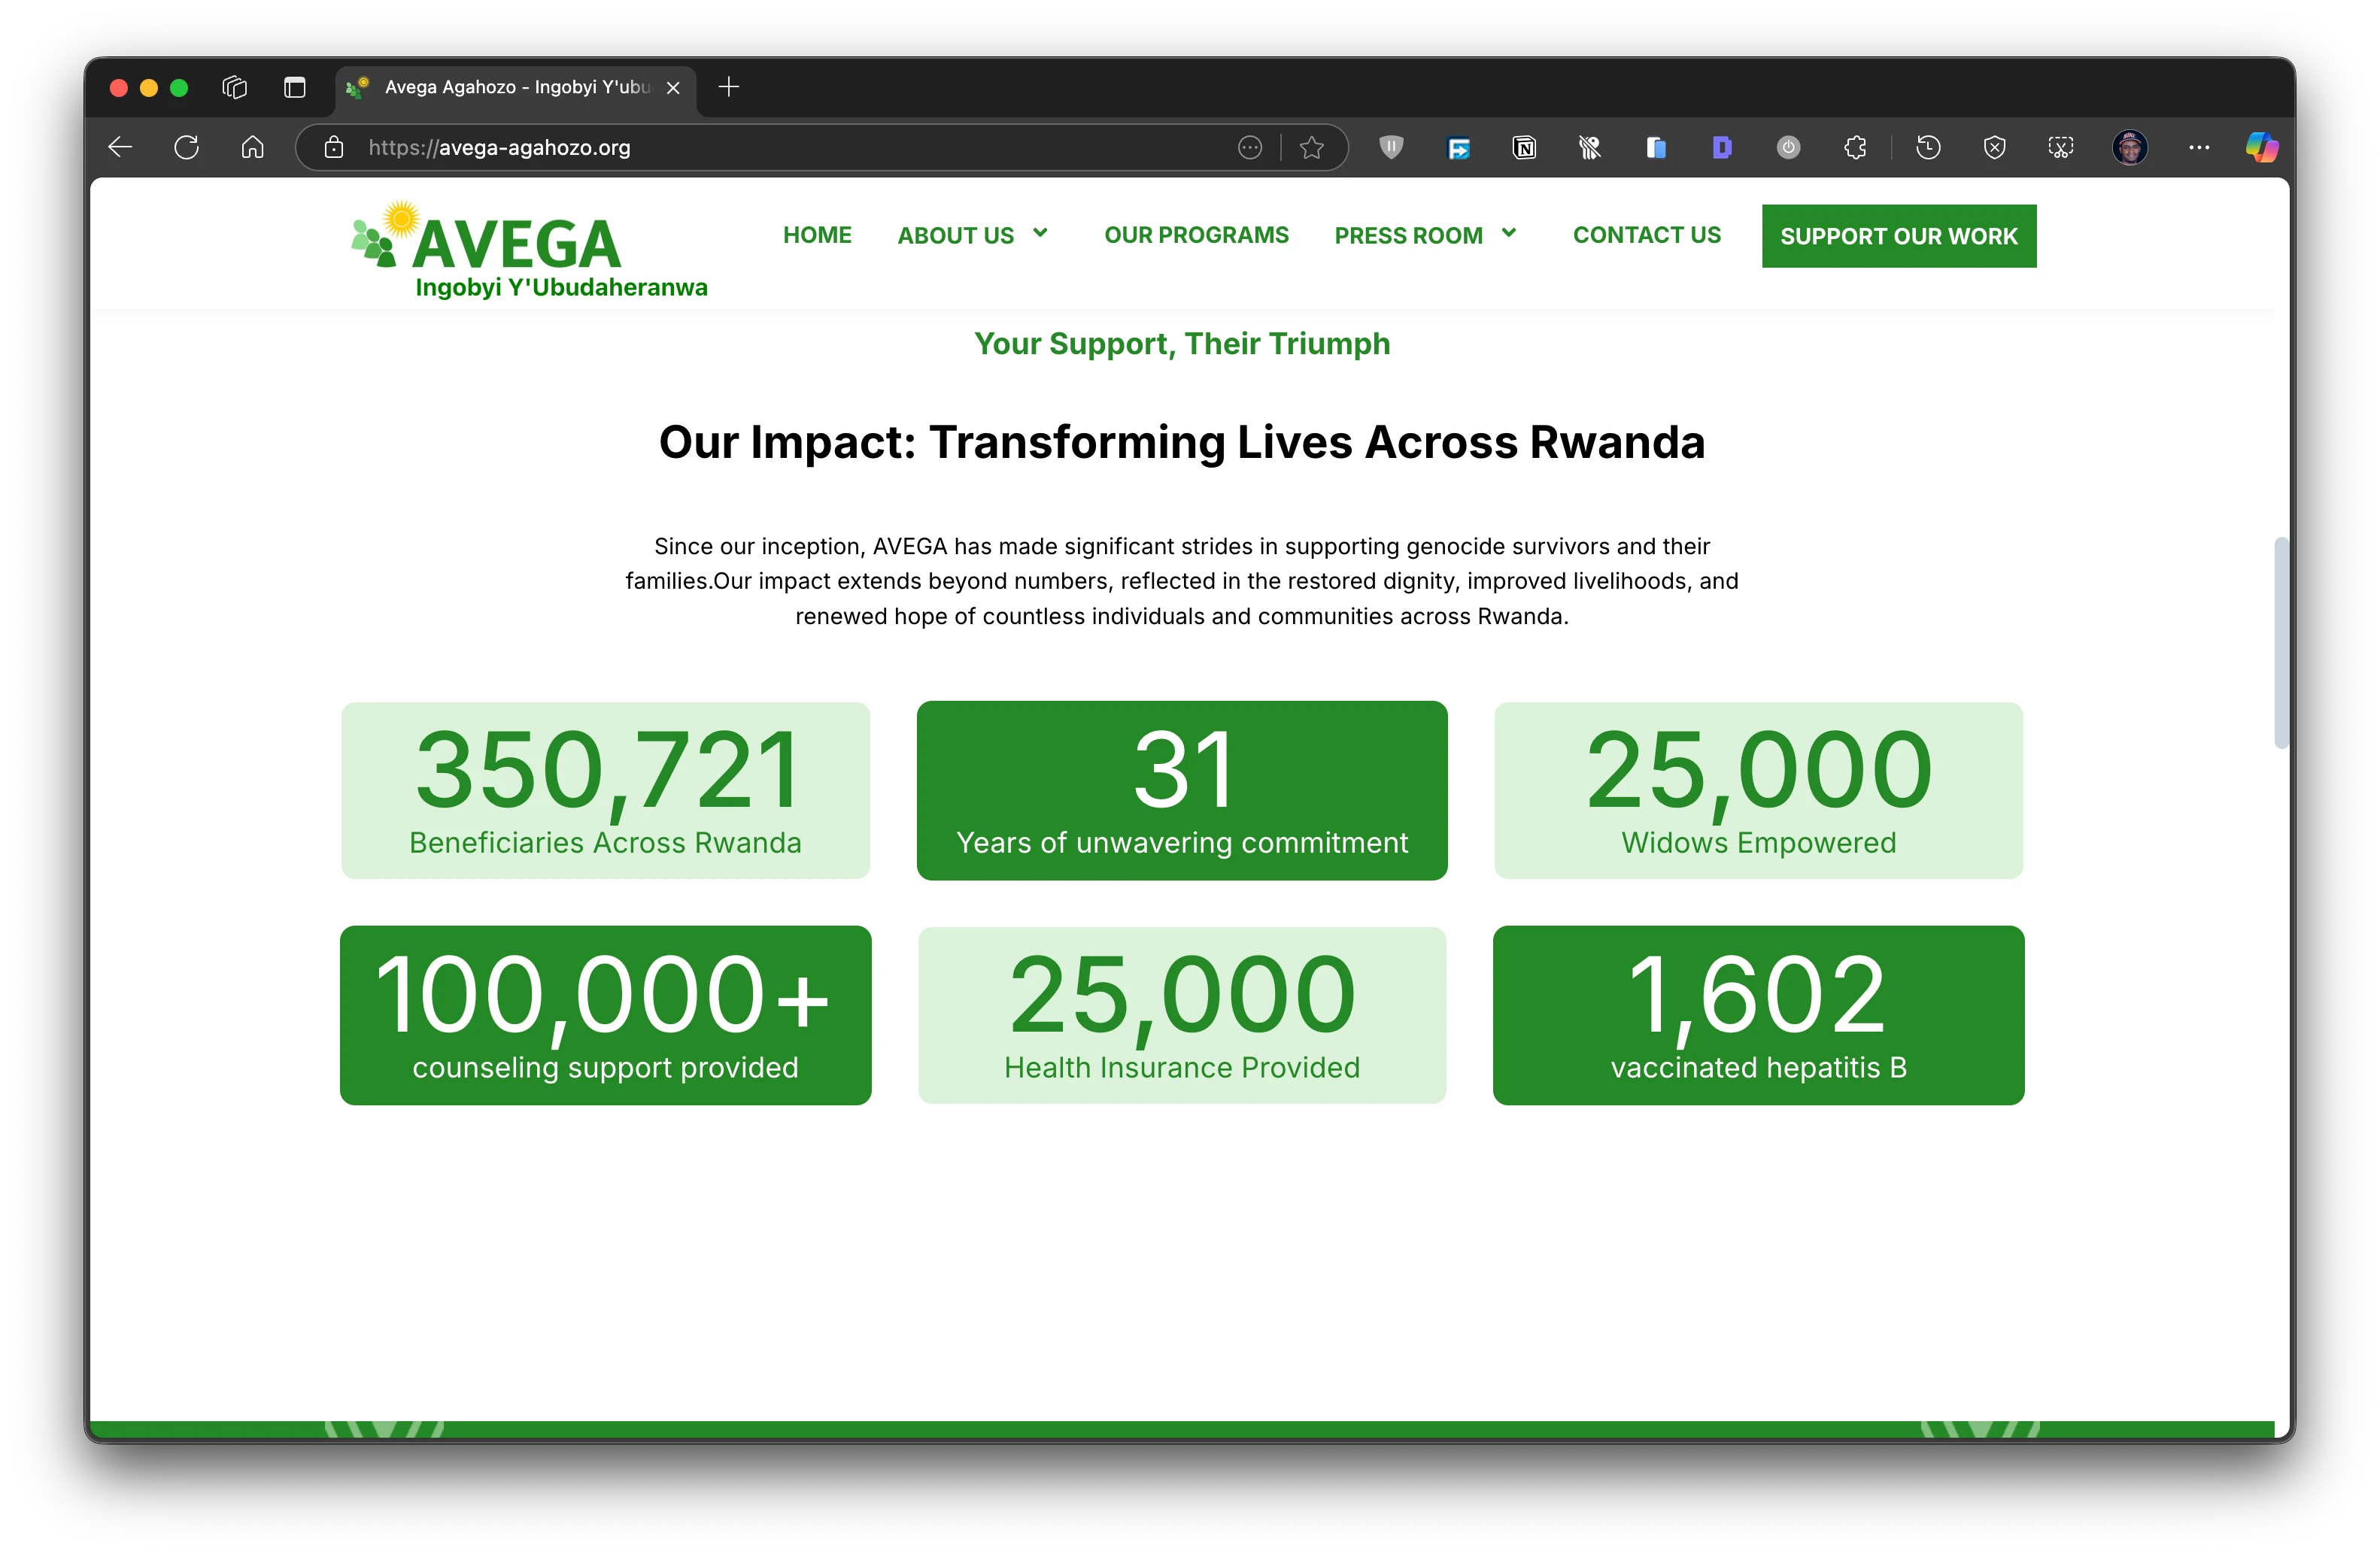This screenshot has width=2380, height=1555.
Task: Open the Notion extension
Action: coord(1524,147)
